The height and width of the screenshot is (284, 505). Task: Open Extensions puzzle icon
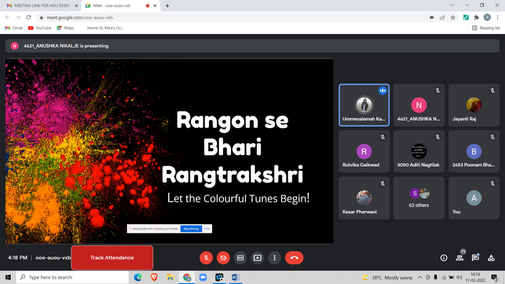(x=477, y=18)
